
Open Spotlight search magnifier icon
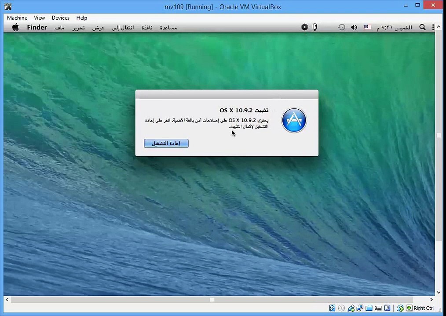click(422, 27)
